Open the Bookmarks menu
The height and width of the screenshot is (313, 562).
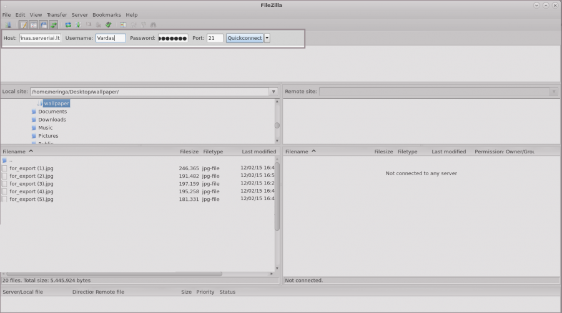pos(106,15)
